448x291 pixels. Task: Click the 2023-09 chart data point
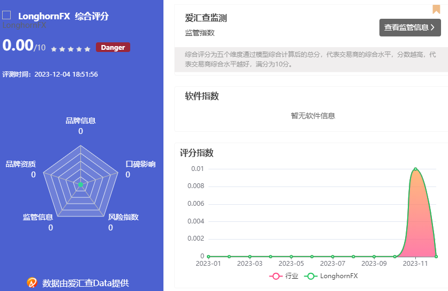coord(374,256)
